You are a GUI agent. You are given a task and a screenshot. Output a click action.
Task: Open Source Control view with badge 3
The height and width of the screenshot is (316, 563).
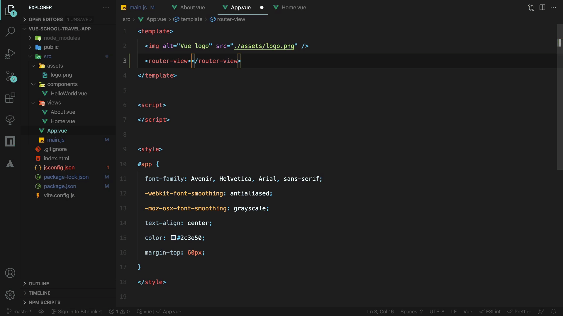click(x=10, y=76)
